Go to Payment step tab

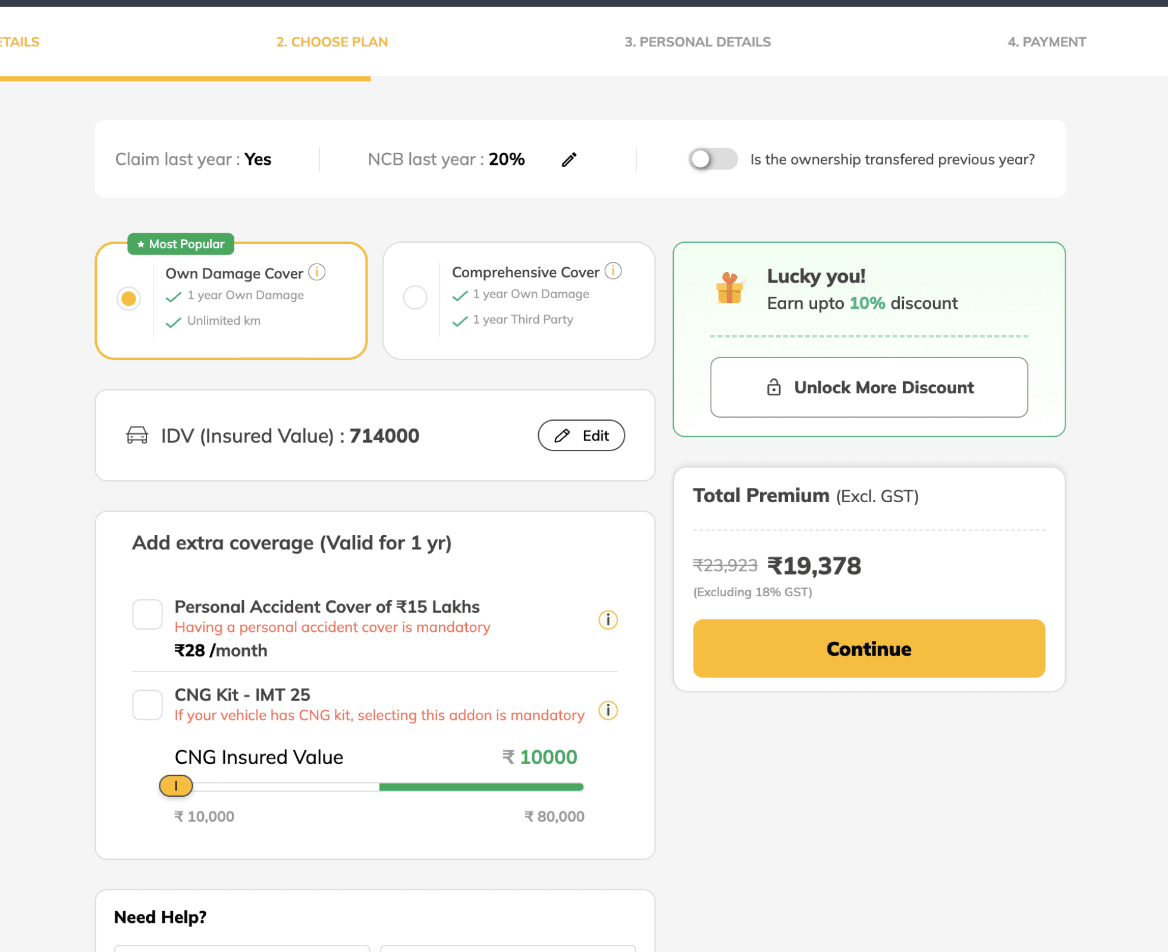[1046, 42]
